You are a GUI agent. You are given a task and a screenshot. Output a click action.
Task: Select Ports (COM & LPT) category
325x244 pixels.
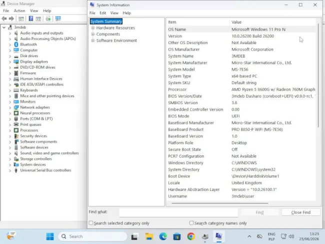36,119
